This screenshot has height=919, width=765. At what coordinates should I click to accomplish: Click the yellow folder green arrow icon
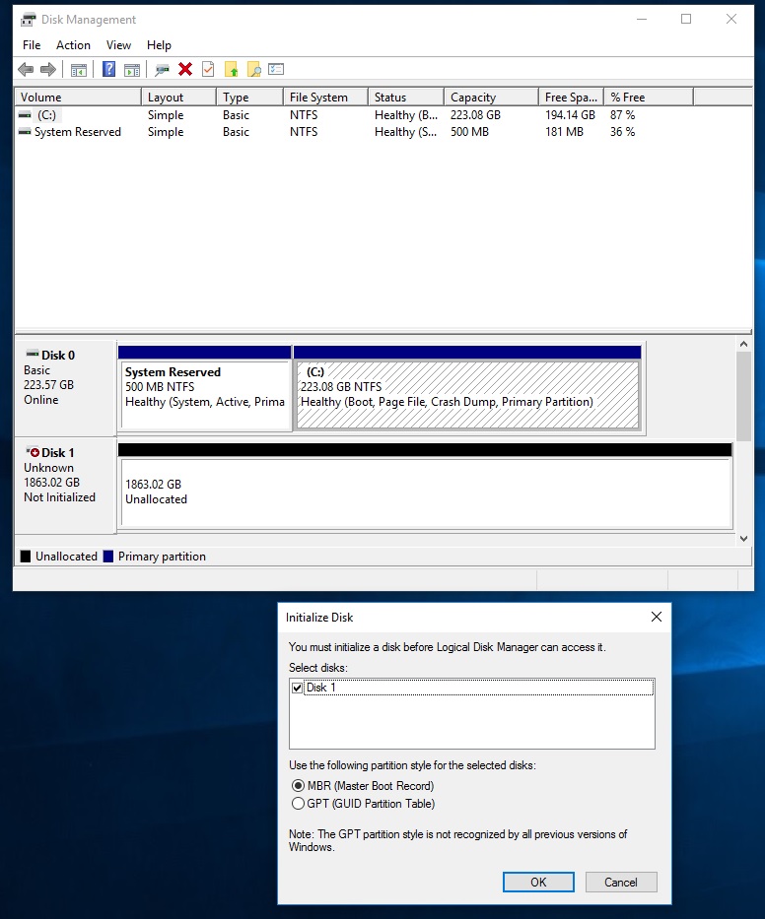click(x=231, y=69)
